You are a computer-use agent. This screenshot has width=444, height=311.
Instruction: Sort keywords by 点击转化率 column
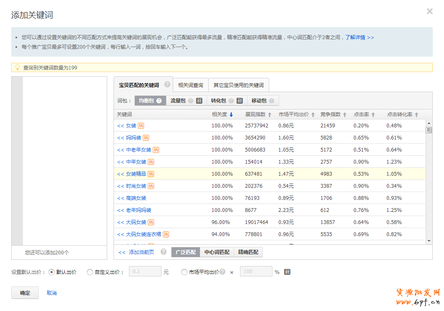(x=416, y=114)
